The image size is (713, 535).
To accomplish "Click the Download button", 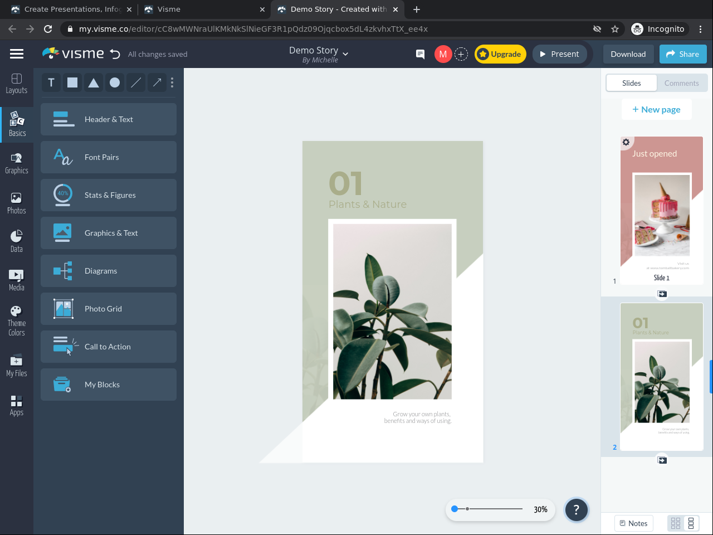I will click(628, 54).
